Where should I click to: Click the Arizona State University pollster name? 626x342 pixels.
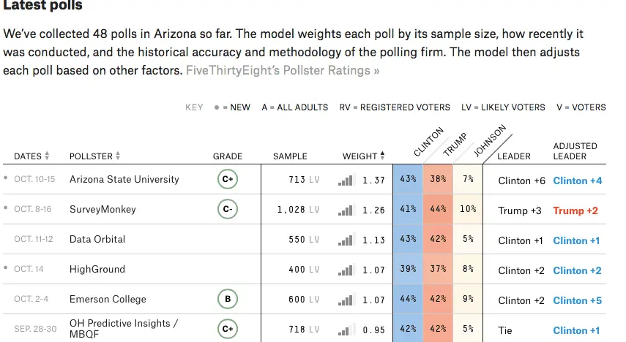tap(124, 180)
